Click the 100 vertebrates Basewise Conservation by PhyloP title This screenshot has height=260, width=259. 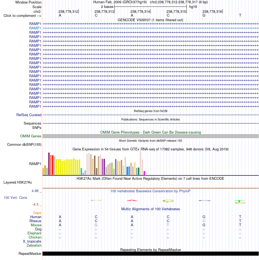point(150,191)
